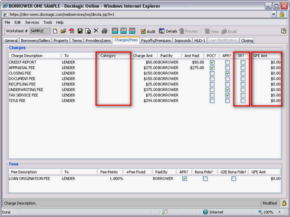Image resolution: width=290 pixels, height=217 pixels.
Task: Open the browser zoom level dropdown arrow
Action: tap(279, 212)
